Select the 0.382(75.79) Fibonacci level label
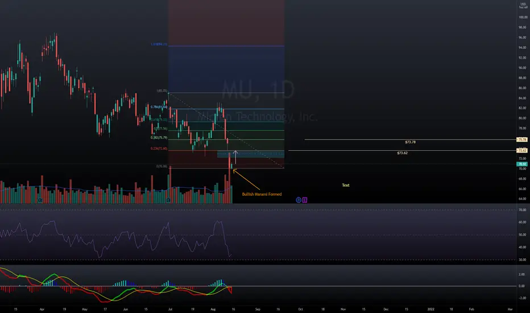 point(159,138)
